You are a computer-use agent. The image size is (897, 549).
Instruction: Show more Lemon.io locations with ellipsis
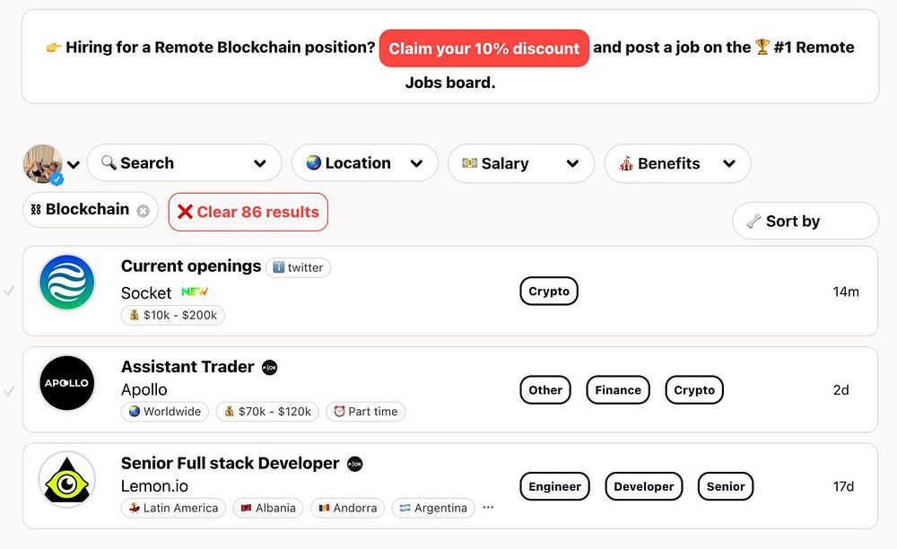488,508
